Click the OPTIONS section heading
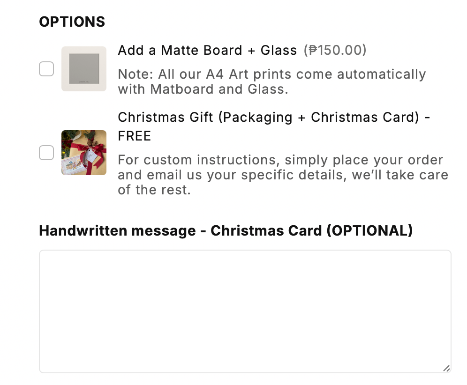The image size is (467, 385). (72, 22)
